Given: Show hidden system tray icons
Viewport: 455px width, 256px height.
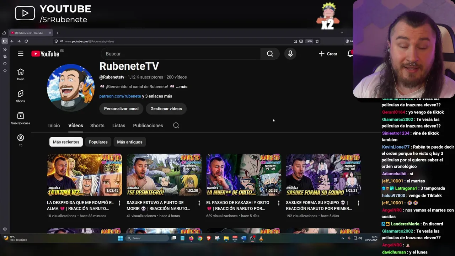Looking at the screenshot, I should tap(343, 238).
